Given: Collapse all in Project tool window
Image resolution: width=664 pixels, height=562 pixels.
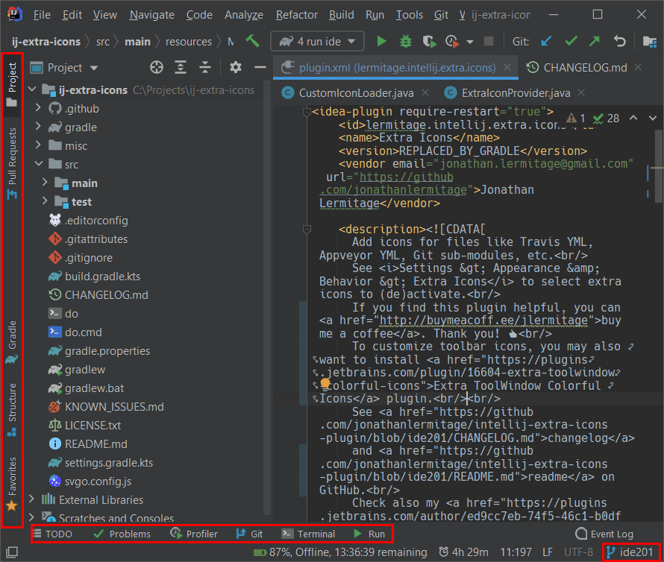Looking at the screenshot, I should [205, 68].
